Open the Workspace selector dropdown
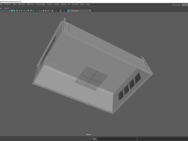The height and width of the screenshot is (141, 188). click(185, 5)
